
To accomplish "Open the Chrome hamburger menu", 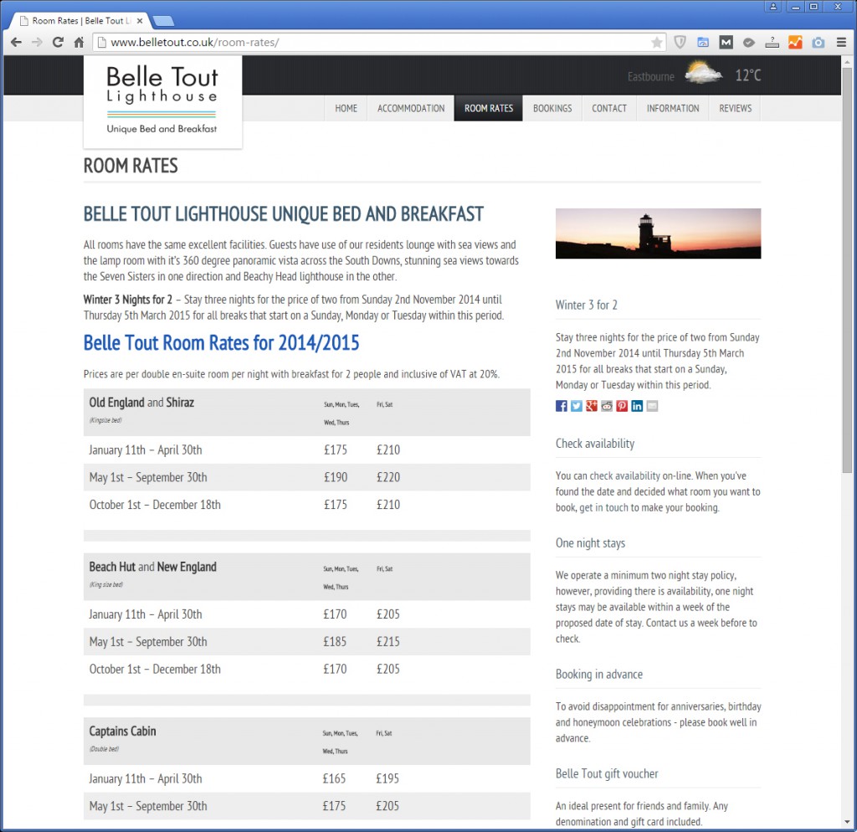I will pyautogui.click(x=840, y=42).
